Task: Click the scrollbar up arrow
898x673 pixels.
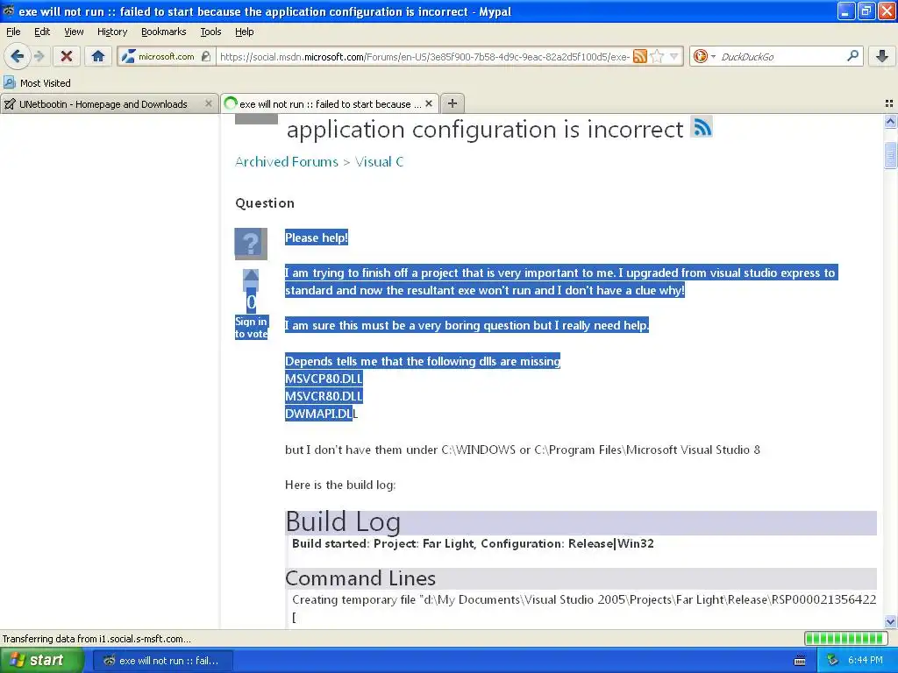Action: 890,121
